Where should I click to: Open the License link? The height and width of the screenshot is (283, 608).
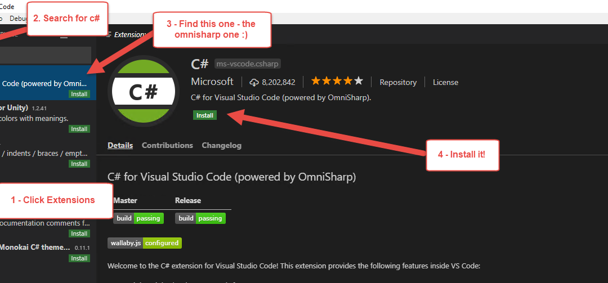pos(445,82)
